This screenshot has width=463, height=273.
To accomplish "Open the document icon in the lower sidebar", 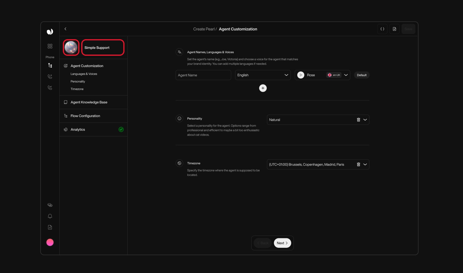I will click(50, 227).
